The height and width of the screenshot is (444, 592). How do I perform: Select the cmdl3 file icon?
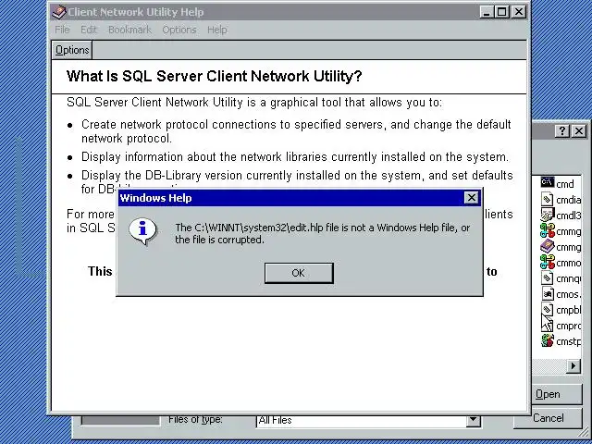547,215
